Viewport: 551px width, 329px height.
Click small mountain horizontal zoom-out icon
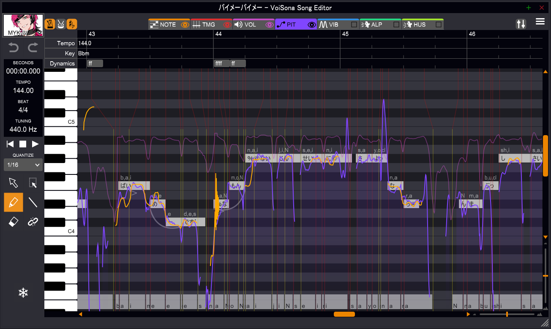475,315
